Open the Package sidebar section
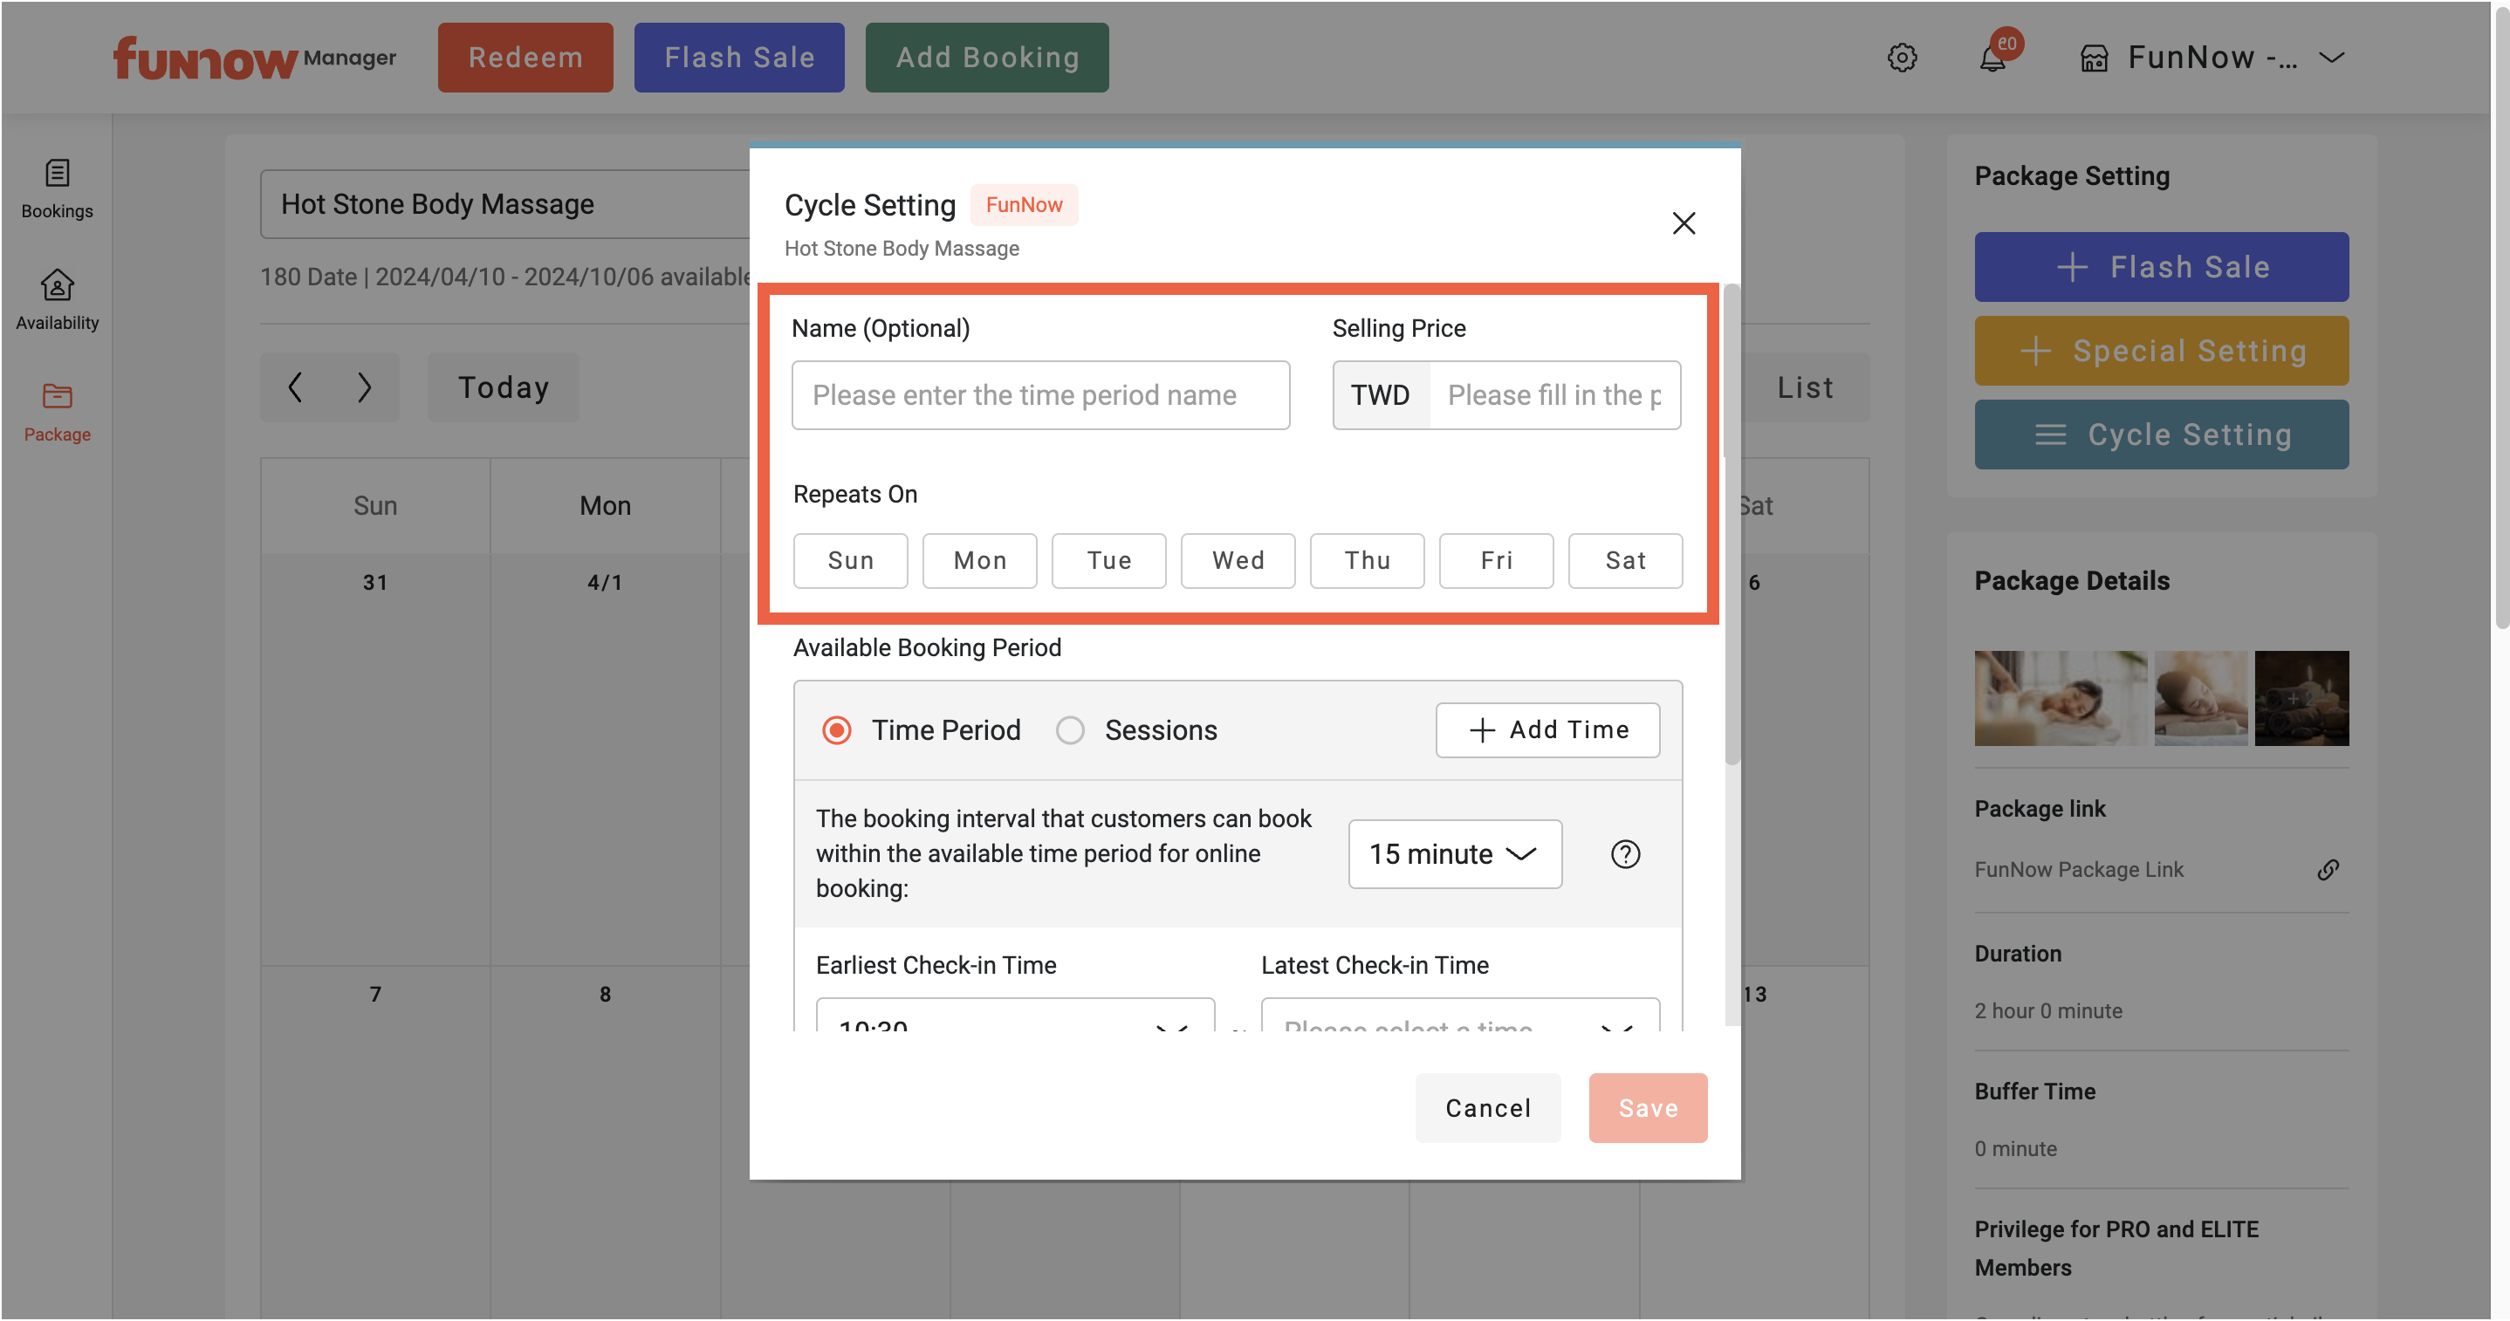This screenshot has width=2510, height=1321. tap(57, 412)
